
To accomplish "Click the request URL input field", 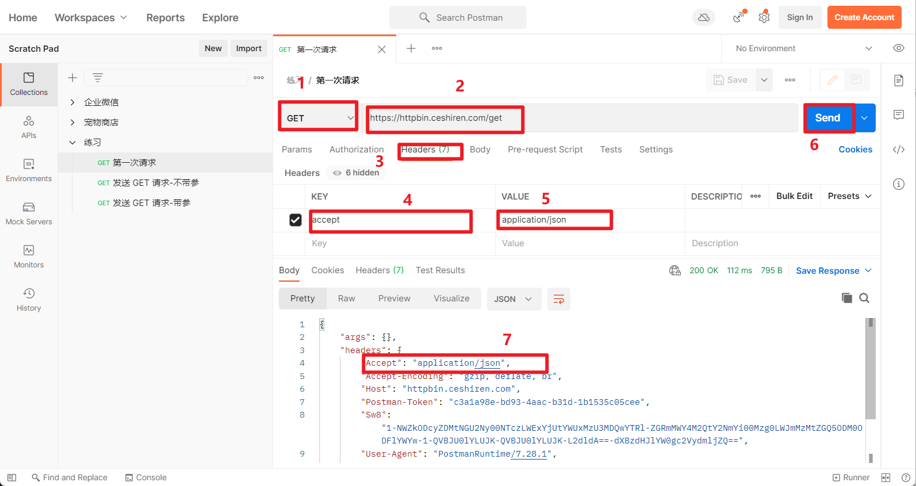I will coord(582,118).
